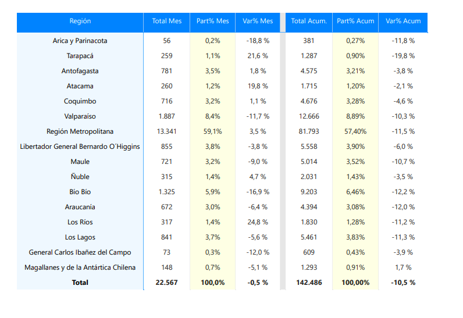The width and height of the screenshot is (463, 318).
Task: Select the Bío Bío region name
Action: coord(80,192)
